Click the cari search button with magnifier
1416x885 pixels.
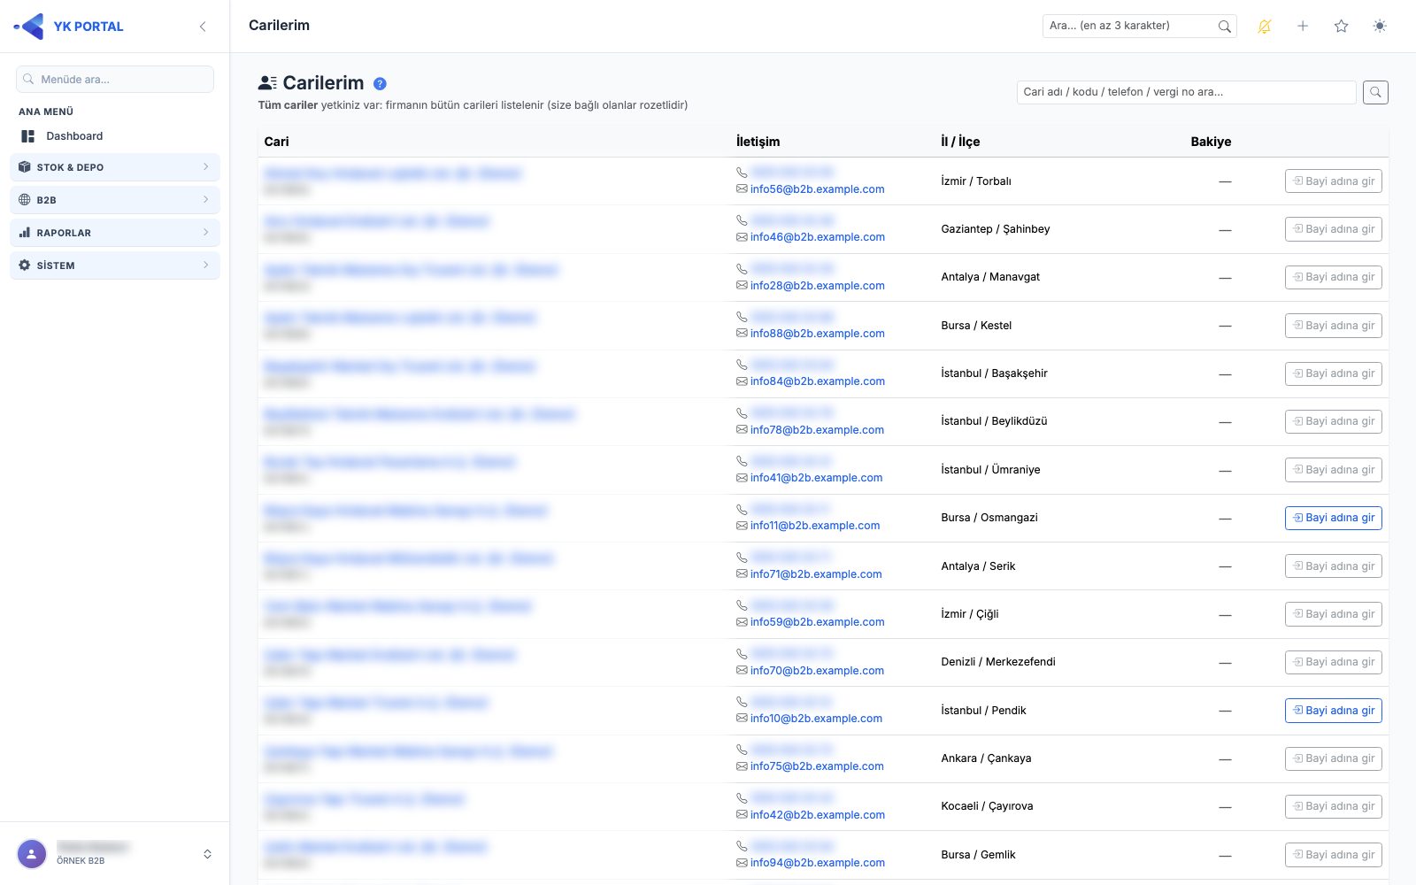pyautogui.click(x=1375, y=92)
